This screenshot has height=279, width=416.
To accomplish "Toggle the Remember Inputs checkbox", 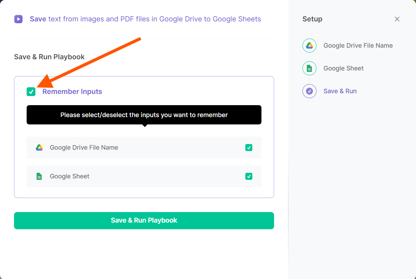I will pos(31,91).
